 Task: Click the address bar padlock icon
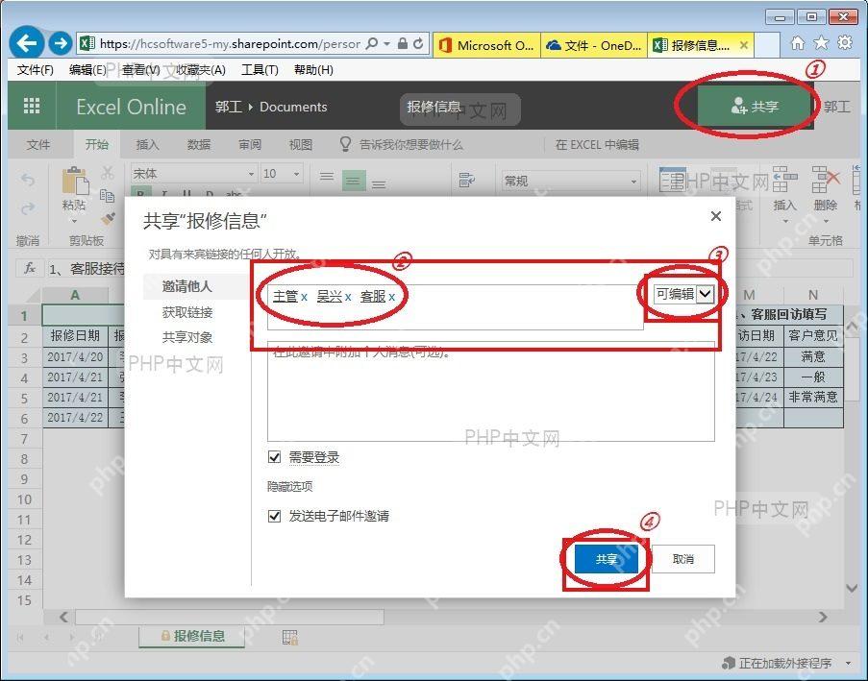coord(403,43)
